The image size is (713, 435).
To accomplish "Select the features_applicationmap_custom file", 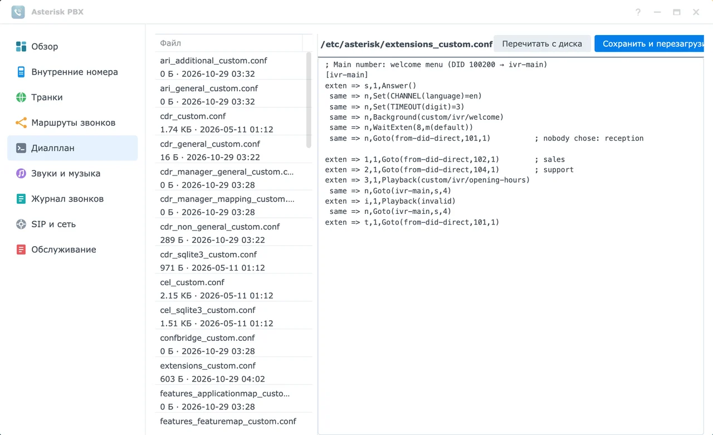I will pyautogui.click(x=233, y=399).
